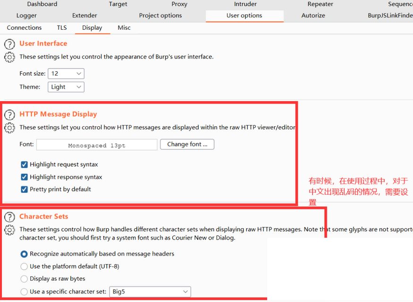Click the Theme label
413x302 pixels.
30,87
